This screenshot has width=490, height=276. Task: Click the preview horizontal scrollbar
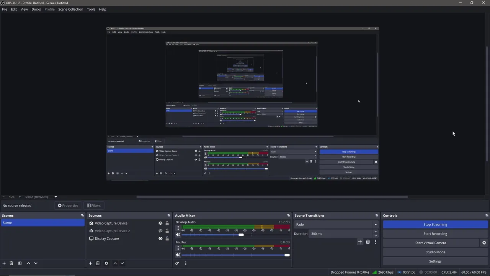272,197
